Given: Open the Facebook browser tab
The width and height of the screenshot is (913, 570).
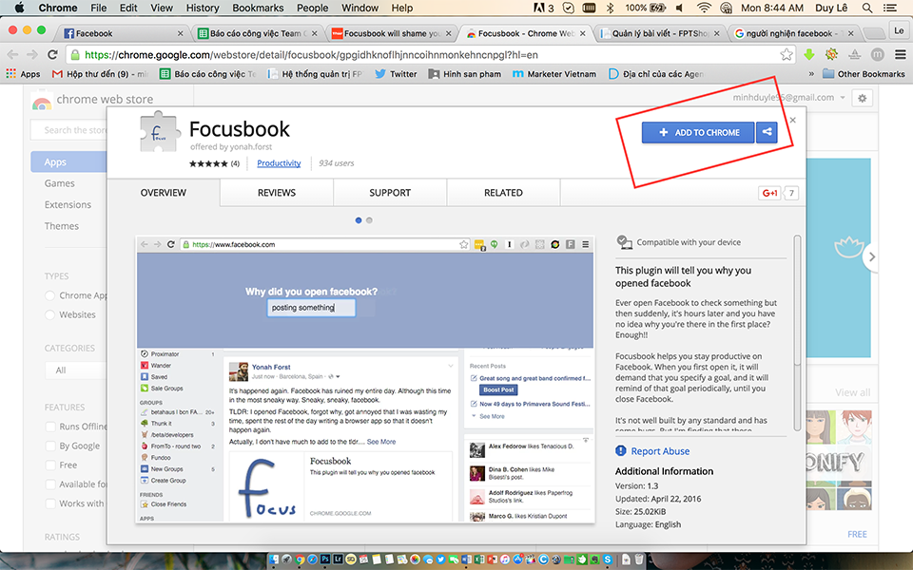Looking at the screenshot, I should pyautogui.click(x=123, y=33).
